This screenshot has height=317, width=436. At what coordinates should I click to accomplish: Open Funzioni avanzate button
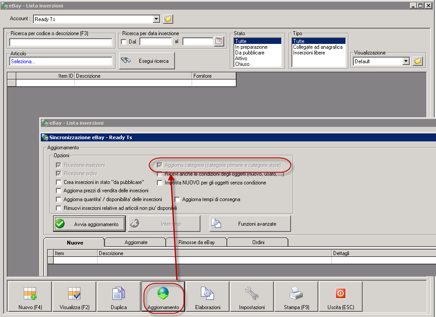click(x=250, y=224)
